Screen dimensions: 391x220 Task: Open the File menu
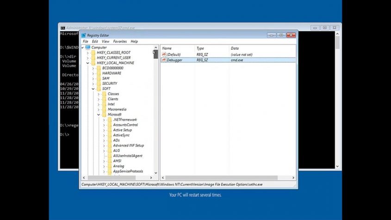coord(85,42)
